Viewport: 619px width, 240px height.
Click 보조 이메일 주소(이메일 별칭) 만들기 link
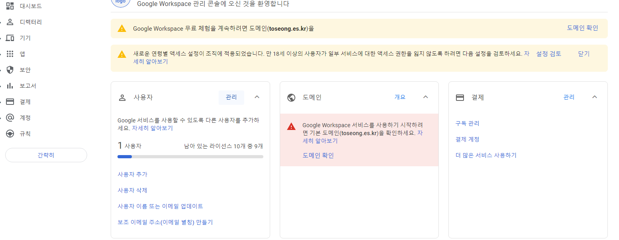pyautogui.click(x=165, y=222)
